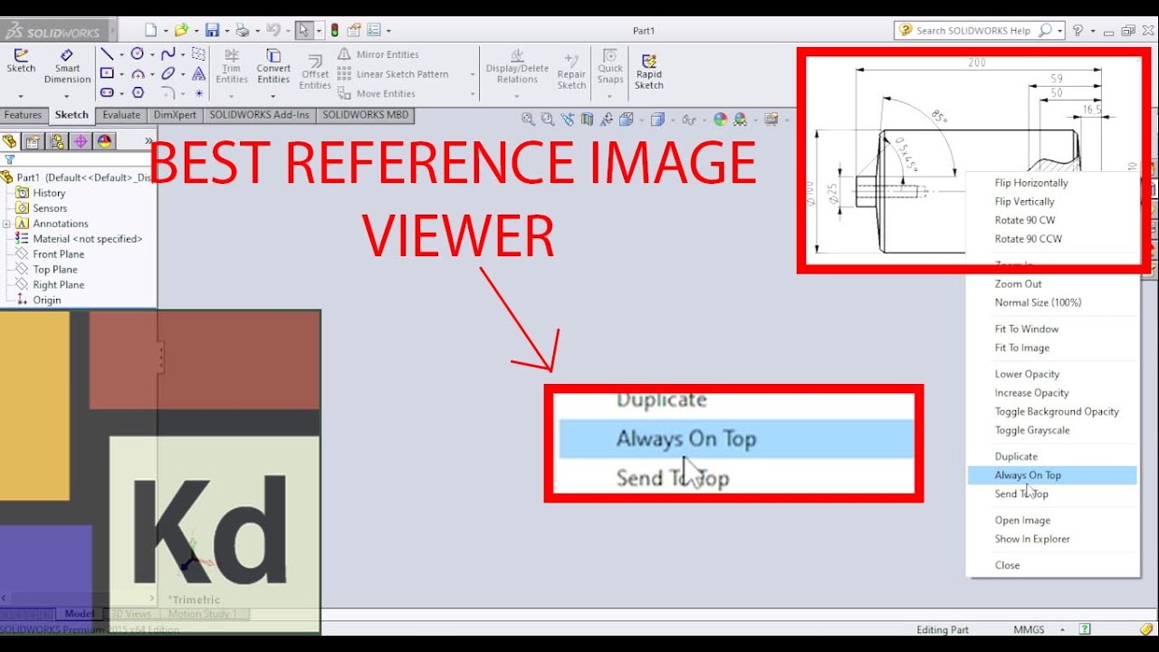Open the Trim Entities dropdown arrow
Image resolution: width=1159 pixels, height=652 pixels.
pyautogui.click(x=232, y=94)
